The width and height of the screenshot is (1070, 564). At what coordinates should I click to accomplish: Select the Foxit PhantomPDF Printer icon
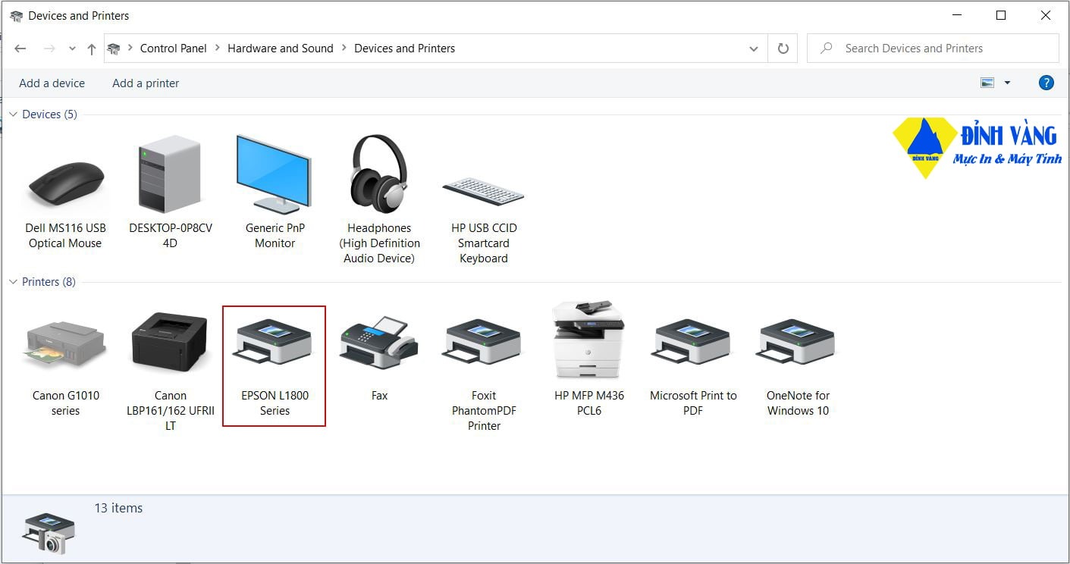tap(483, 342)
